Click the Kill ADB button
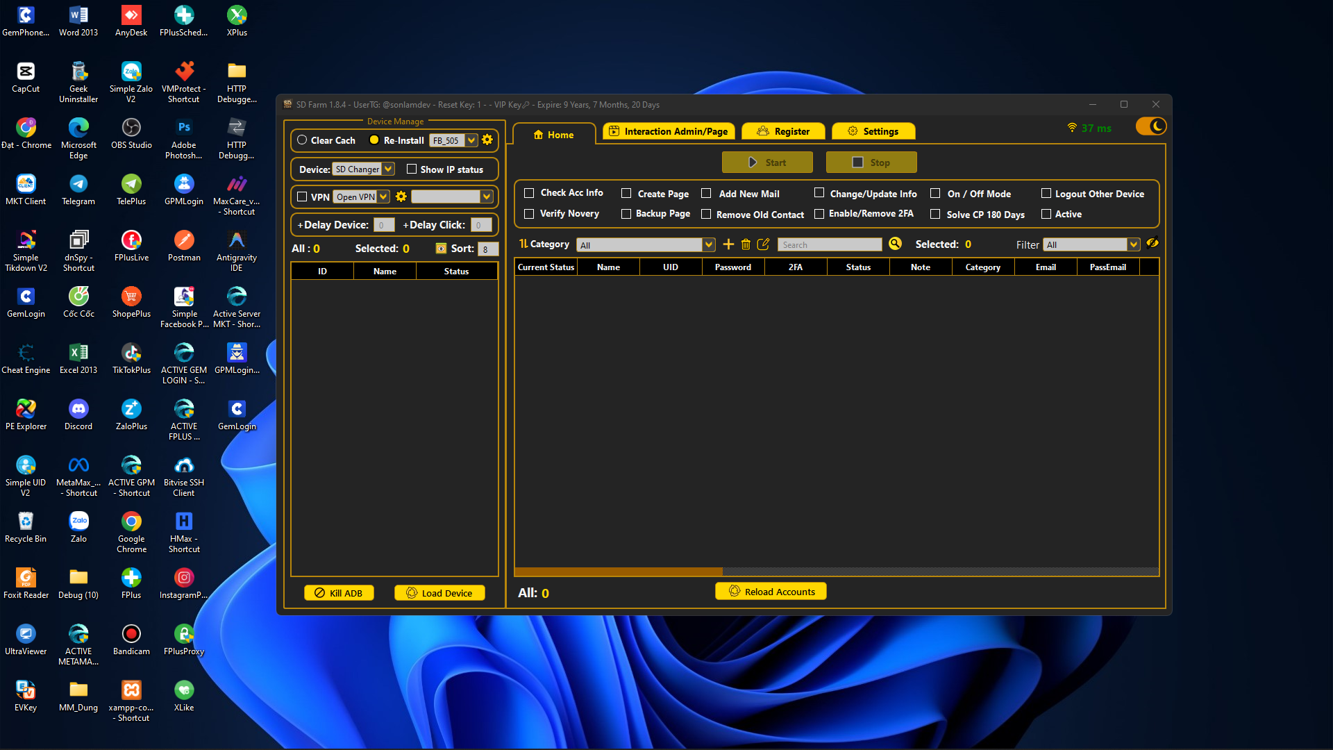This screenshot has width=1333, height=750. tap(339, 593)
